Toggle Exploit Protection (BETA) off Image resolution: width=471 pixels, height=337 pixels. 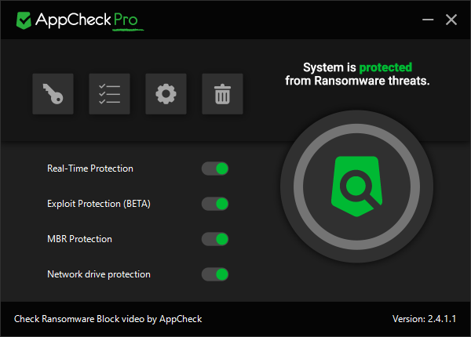215,204
